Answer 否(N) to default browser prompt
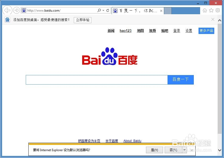The image size is (224, 158). pos(173,150)
